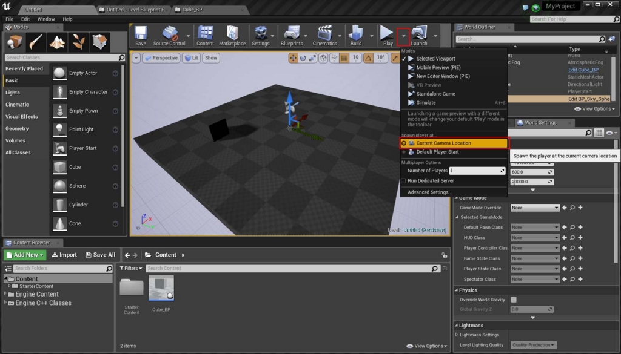
Task: Click the Build toolbar icon
Action: pyautogui.click(x=355, y=36)
